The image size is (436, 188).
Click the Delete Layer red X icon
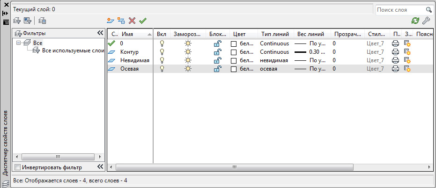click(132, 21)
